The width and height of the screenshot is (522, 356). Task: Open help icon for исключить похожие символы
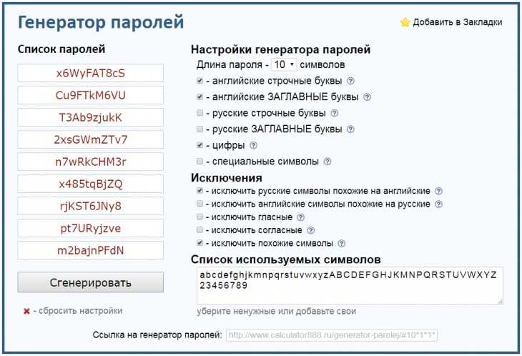(x=342, y=243)
